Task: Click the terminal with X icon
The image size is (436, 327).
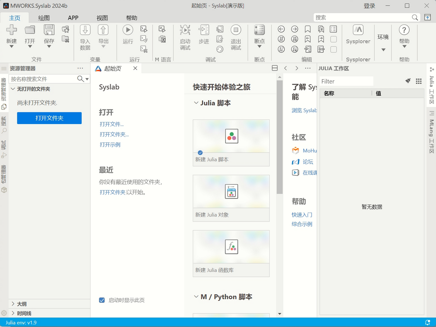Action: (x=144, y=49)
